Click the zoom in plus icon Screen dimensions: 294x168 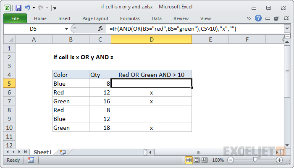[x=279, y=160]
